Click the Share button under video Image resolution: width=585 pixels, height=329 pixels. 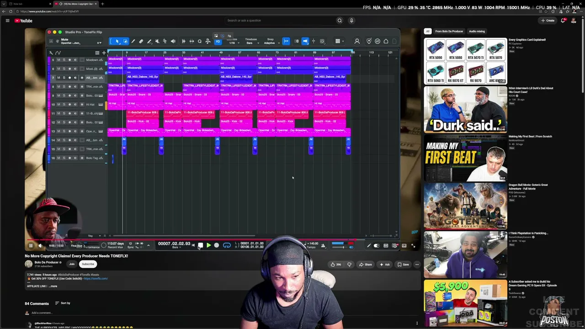tap(365, 264)
